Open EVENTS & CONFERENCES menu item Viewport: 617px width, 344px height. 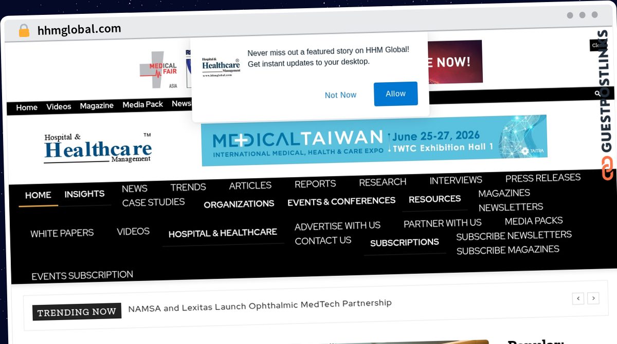tap(341, 201)
